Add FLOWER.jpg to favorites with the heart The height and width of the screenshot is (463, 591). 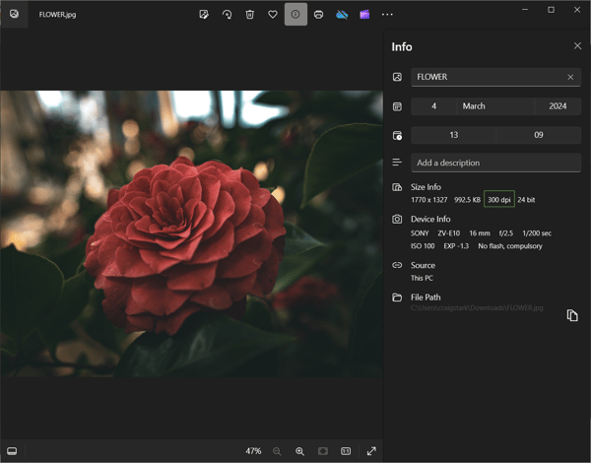click(x=273, y=15)
